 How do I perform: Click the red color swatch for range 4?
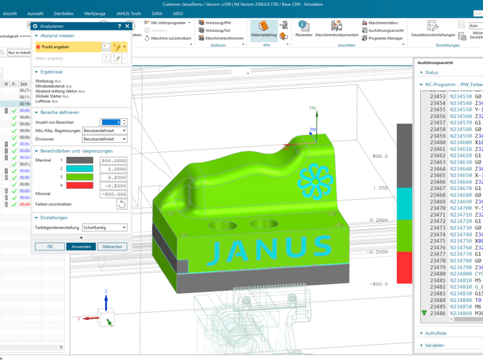tap(80, 185)
